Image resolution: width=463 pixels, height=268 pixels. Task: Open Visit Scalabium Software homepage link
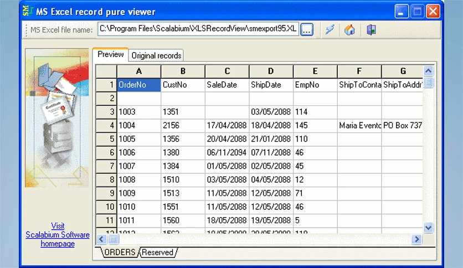(x=58, y=235)
